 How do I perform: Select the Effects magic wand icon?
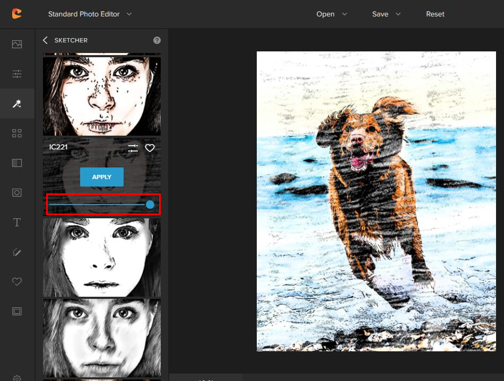tap(17, 103)
